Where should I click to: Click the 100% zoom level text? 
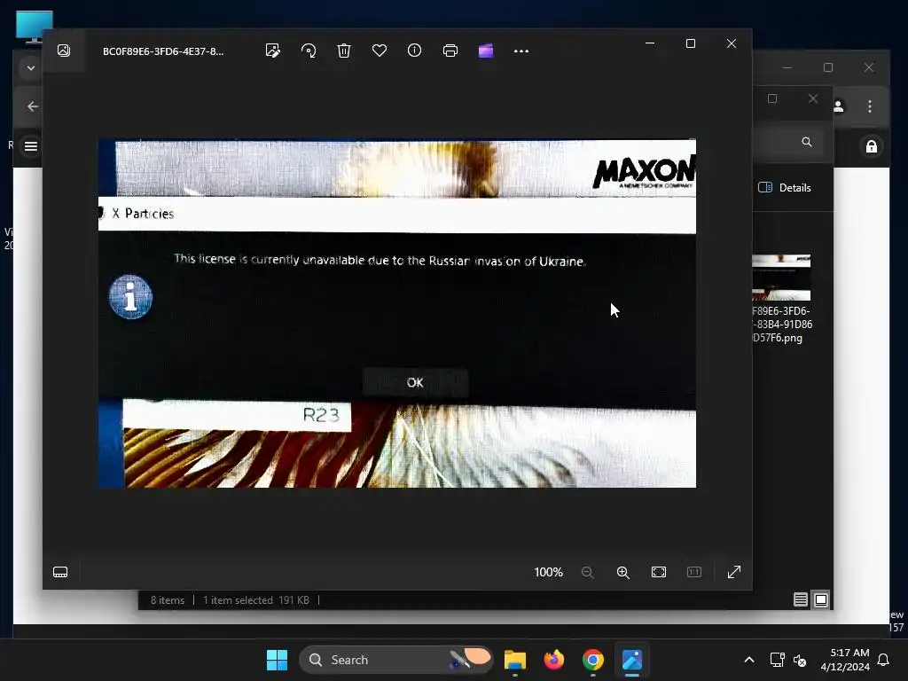coord(548,572)
